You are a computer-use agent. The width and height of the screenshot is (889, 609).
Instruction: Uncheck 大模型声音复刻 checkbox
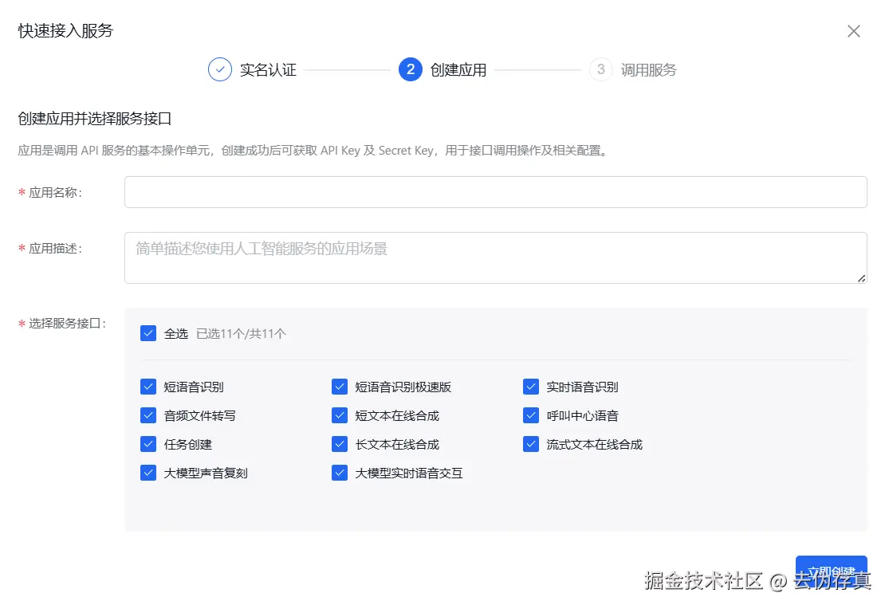(x=148, y=473)
